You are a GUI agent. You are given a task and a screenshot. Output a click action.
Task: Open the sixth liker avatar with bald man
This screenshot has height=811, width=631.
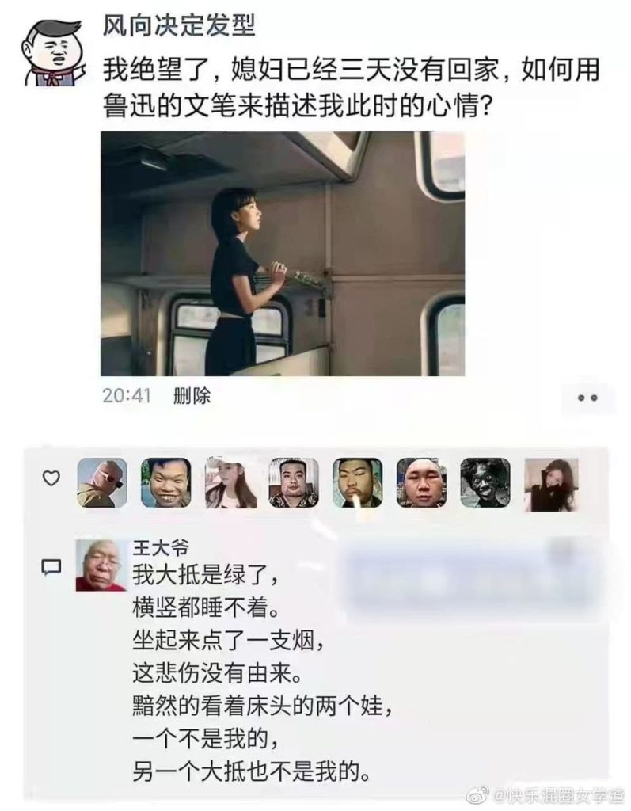click(421, 483)
